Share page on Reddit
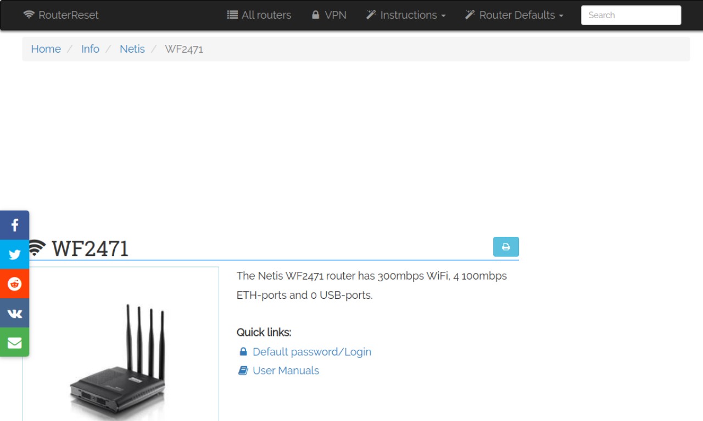 (15, 283)
